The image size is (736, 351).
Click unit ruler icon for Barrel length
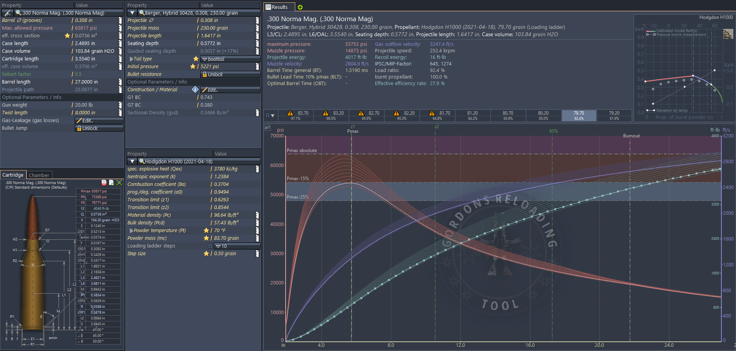[x=120, y=82]
